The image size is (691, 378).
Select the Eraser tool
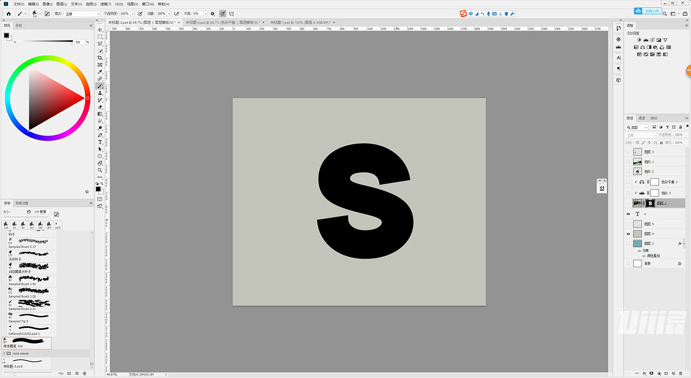[x=100, y=107]
